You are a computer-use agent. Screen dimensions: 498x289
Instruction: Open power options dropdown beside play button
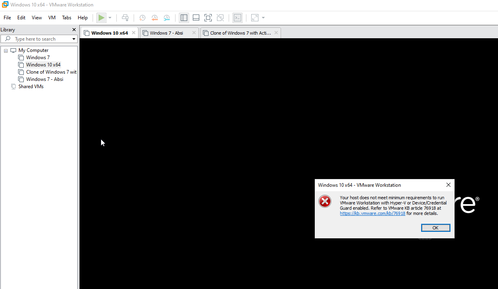(x=110, y=18)
